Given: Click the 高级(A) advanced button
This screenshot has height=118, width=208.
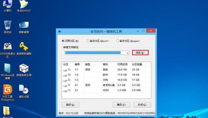Looking at the screenshot, I should point(70,105).
